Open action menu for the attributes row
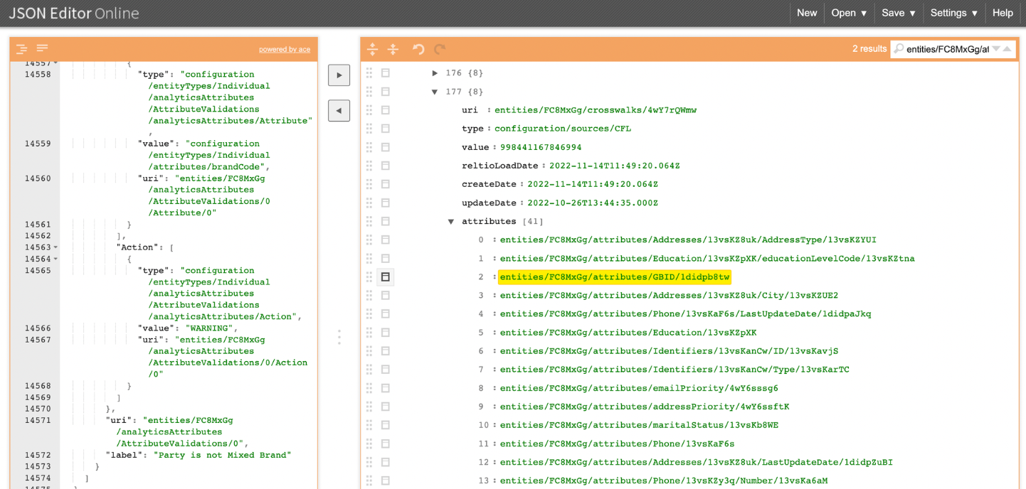1026x489 pixels. 386,221
